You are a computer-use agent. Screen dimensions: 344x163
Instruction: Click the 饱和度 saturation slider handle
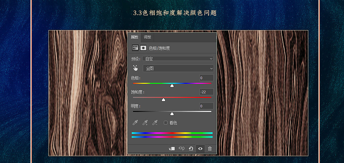coord(163,100)
